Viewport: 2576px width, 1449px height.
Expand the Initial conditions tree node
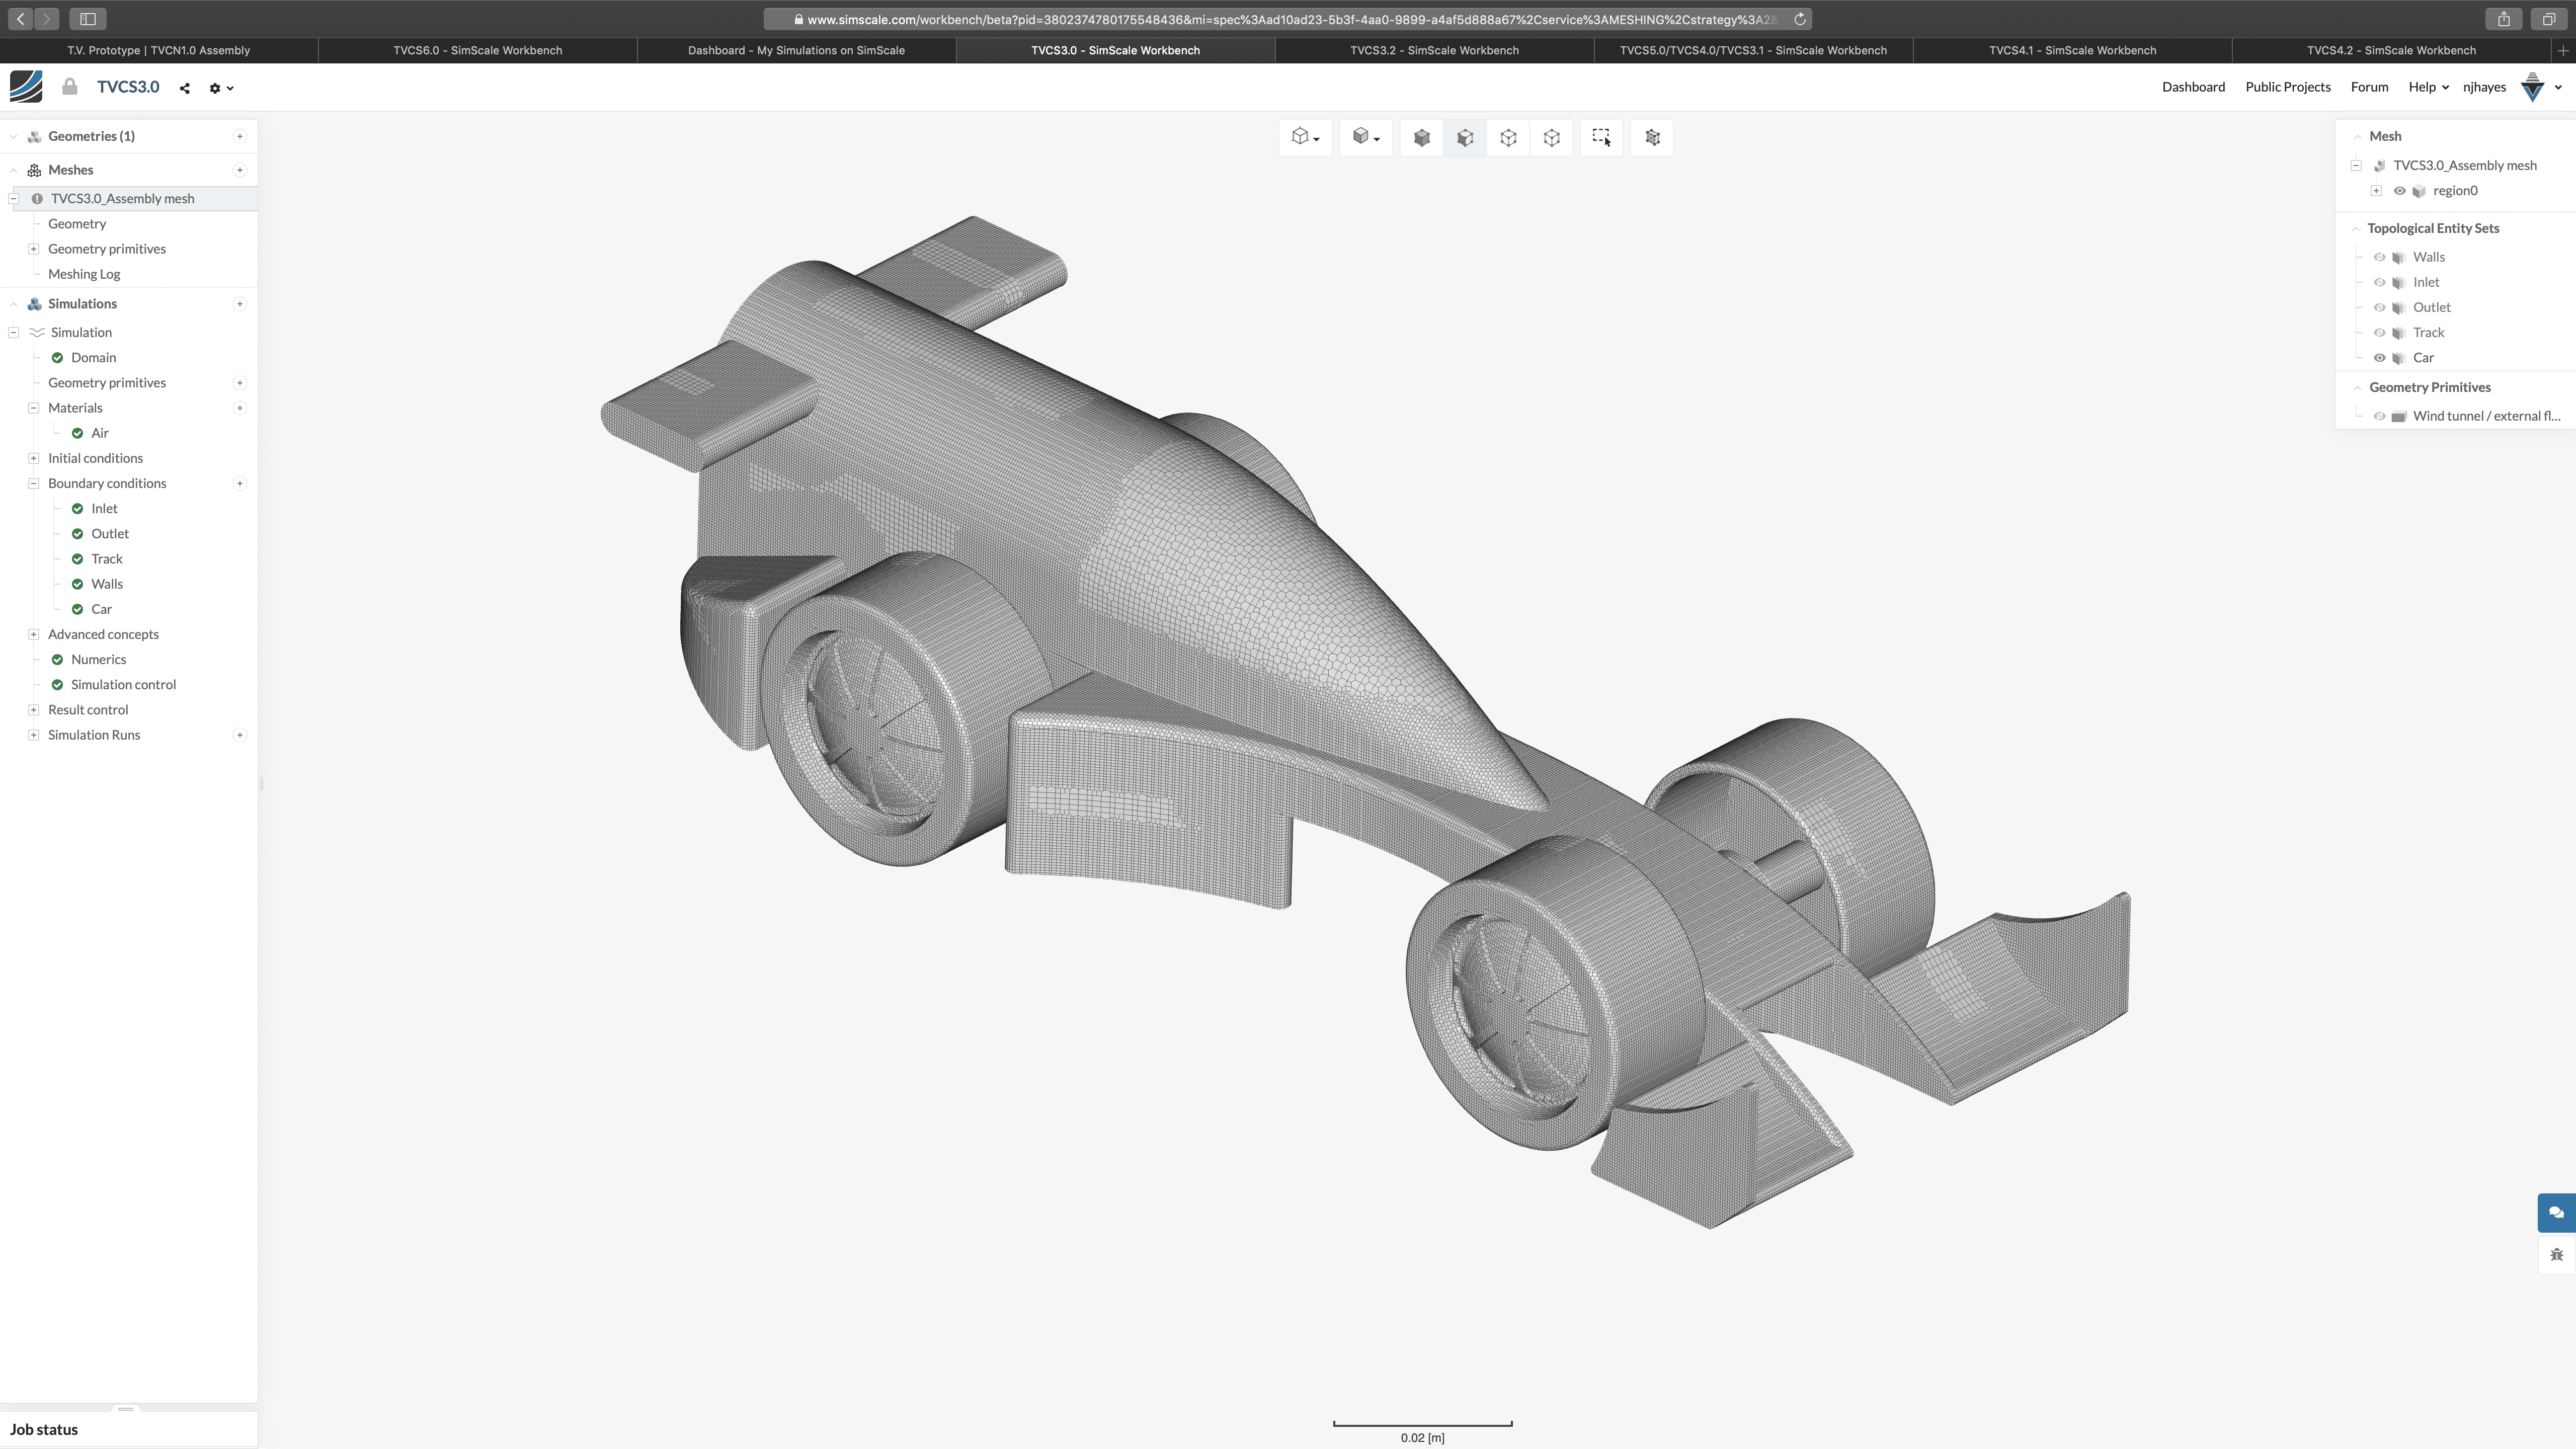tap(33, 458)
